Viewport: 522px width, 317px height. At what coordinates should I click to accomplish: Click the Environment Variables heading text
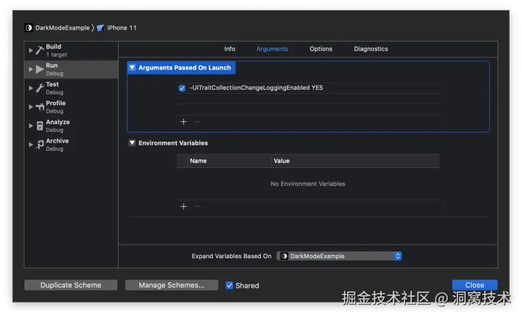[x=173, y=143]
